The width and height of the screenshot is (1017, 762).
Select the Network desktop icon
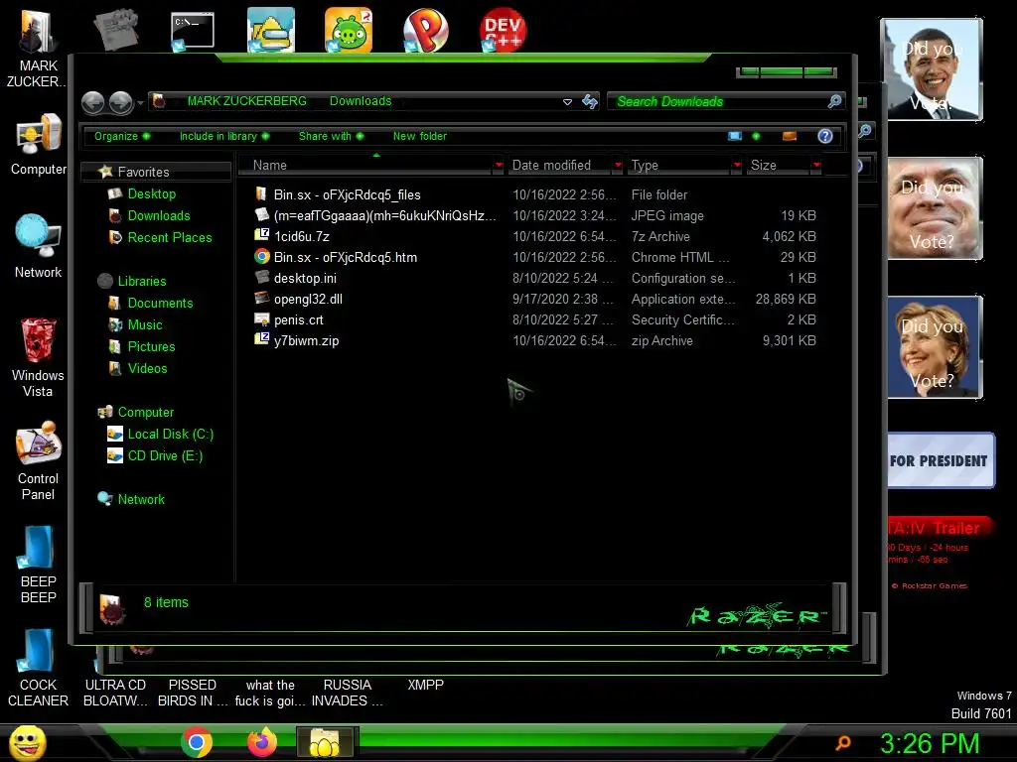tap(39, 246)
